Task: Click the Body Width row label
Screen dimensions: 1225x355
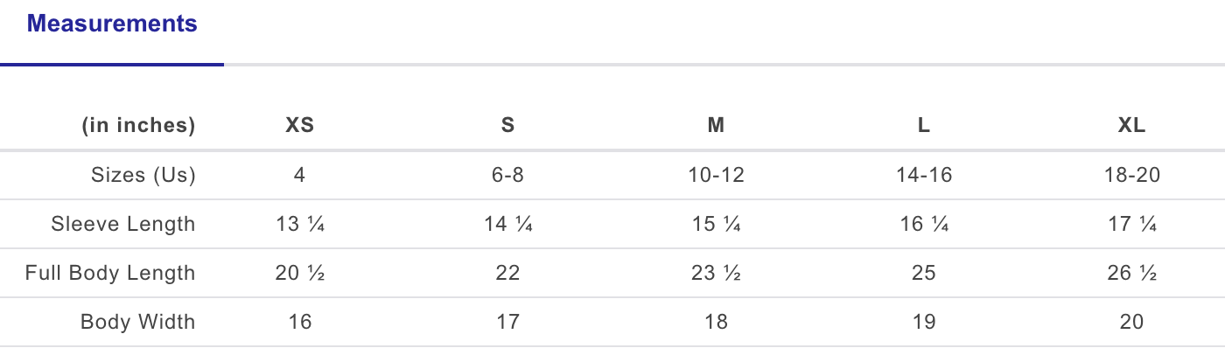Action: coord(138,322)
